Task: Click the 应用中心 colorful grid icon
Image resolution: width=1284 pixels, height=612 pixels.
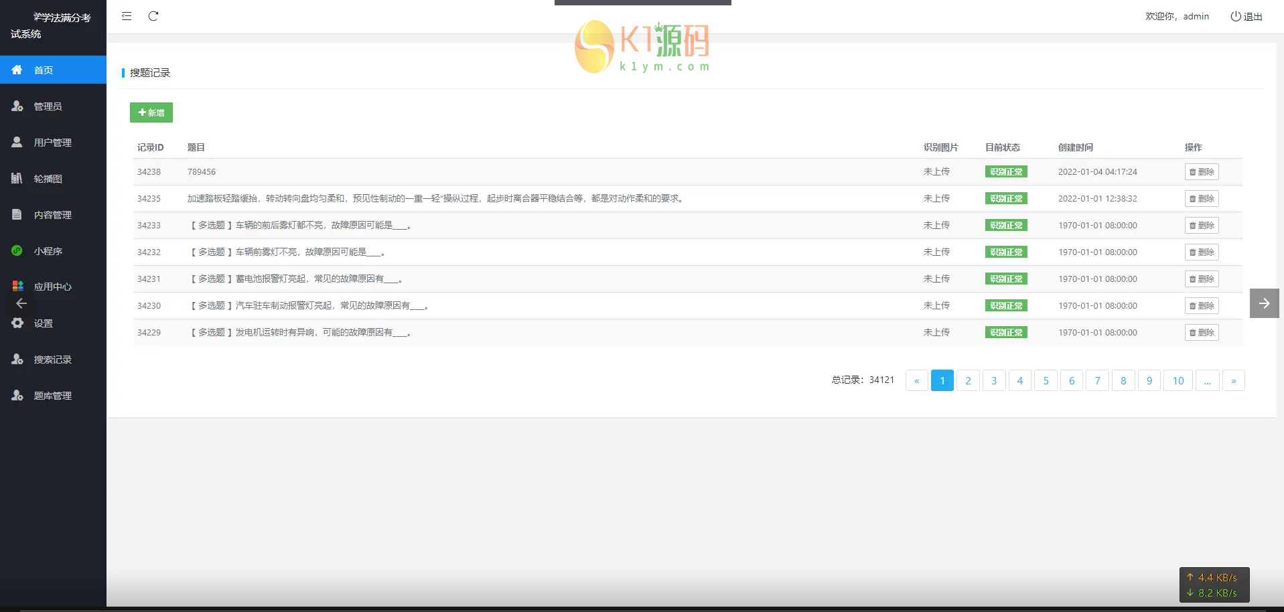Action: click(x=17, y=286)
